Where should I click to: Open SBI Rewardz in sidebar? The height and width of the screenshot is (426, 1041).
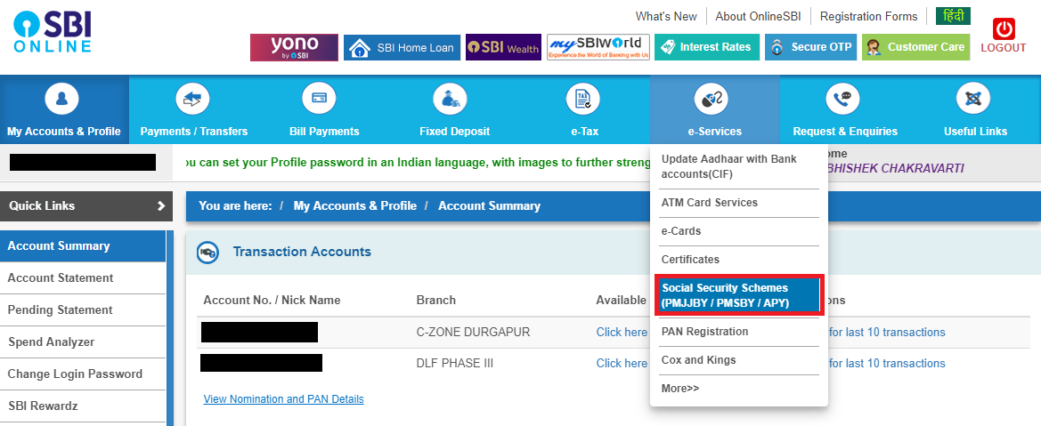click(x=82, y=406)
